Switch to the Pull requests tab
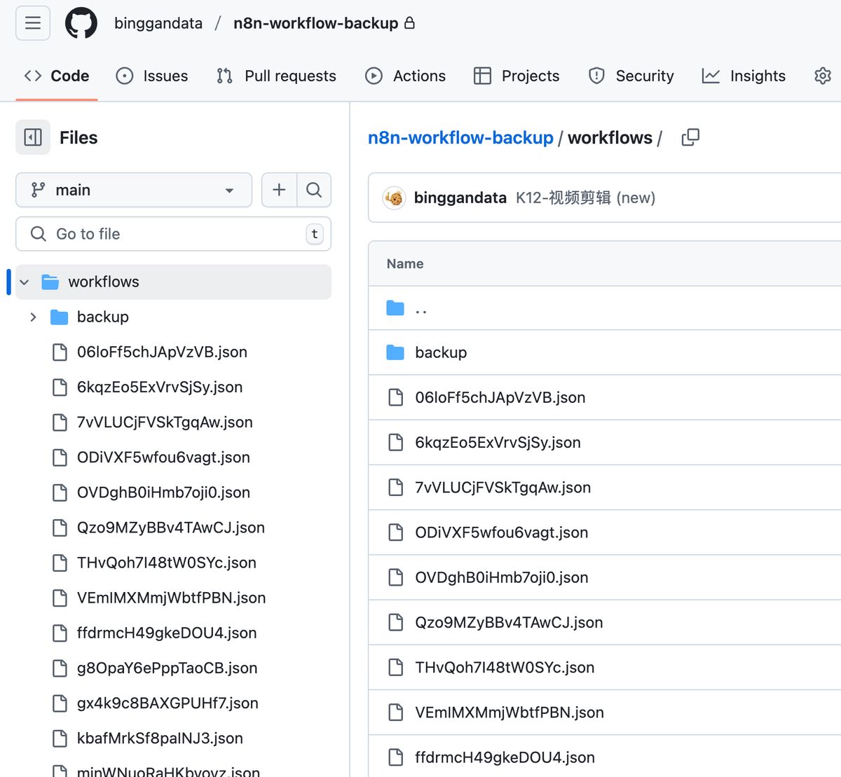This screenshot has height=777, width=841. click(276, 76)
